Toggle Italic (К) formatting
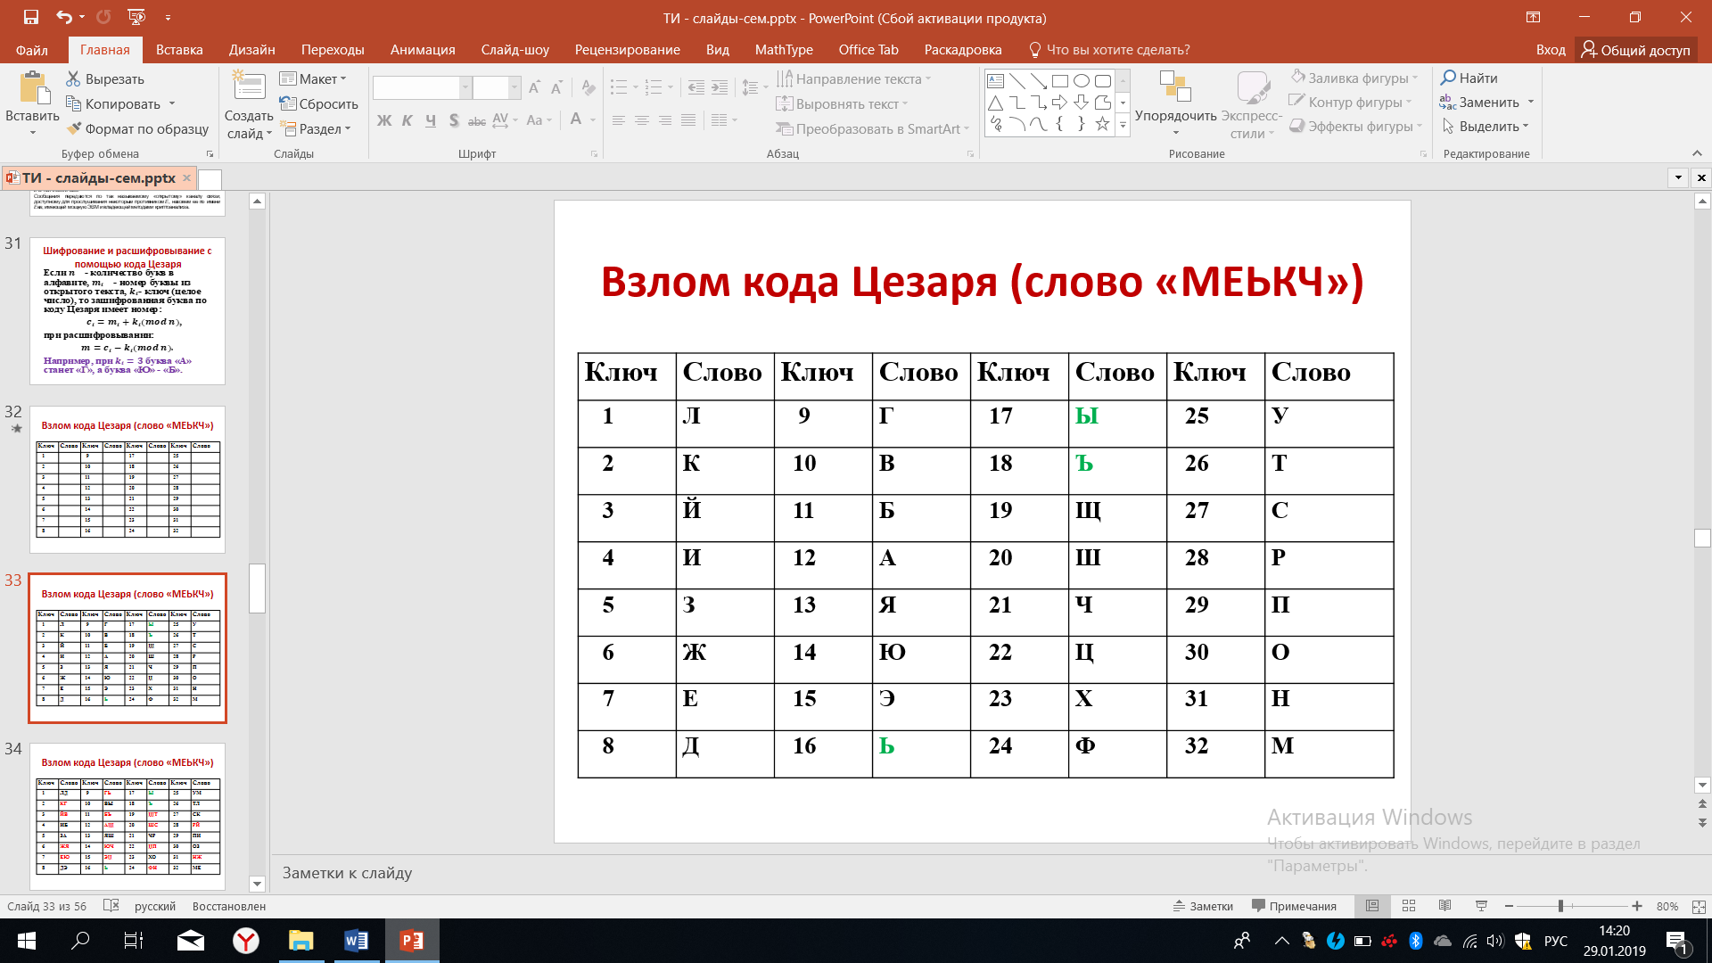1712x963 pixels. pyautogui.click(x=407, y=120)
